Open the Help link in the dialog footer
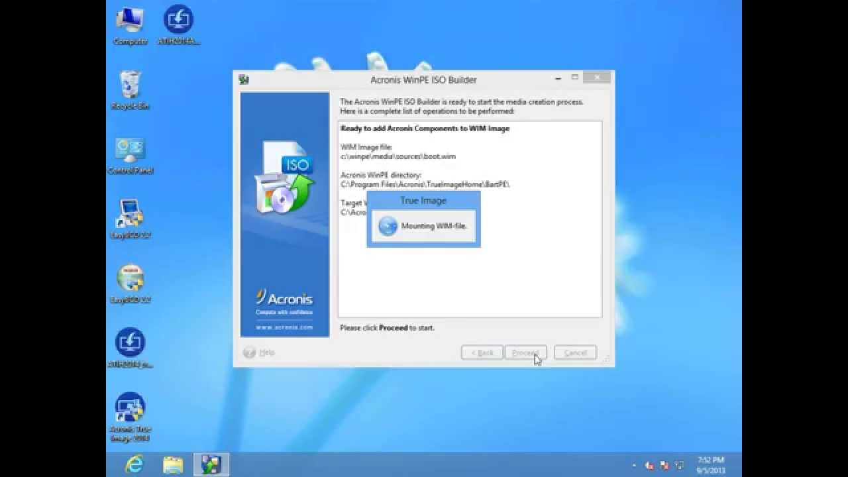Screen dimensions: 848x477 coord(266,352)
